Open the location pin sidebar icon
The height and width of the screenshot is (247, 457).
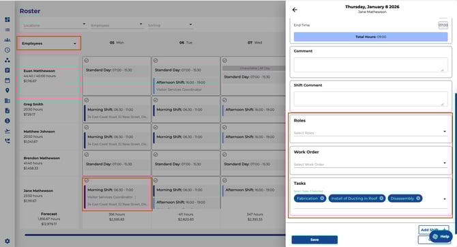point(8,90)
